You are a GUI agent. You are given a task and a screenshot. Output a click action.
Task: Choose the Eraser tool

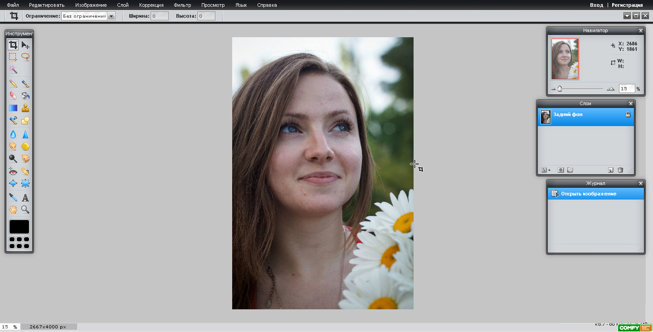[x=13, y=96]
